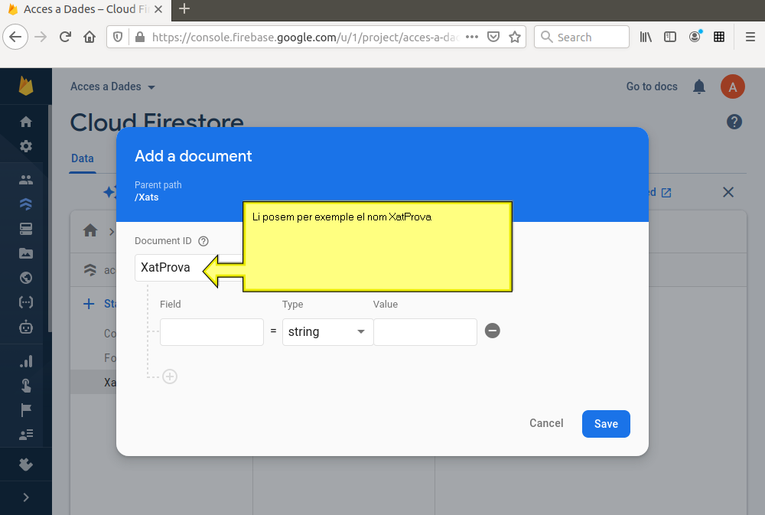
Task: Close the banner with X icon
Action: point(728,192)
